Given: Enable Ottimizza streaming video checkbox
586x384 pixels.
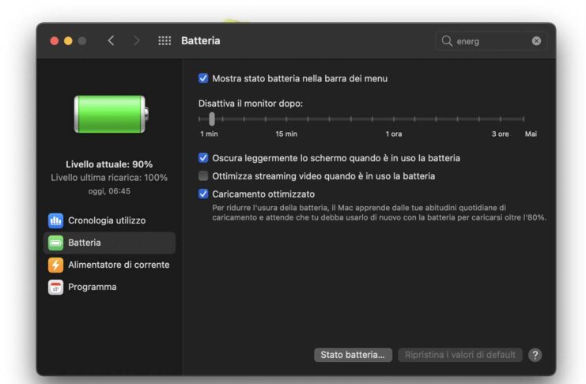Looking at the screenshot, I should (x=203, y=176).
